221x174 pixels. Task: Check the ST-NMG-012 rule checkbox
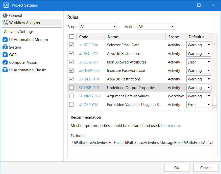[71, 96]
